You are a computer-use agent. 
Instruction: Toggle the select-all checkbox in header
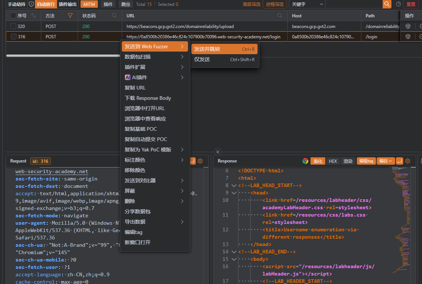pos(13,15)
